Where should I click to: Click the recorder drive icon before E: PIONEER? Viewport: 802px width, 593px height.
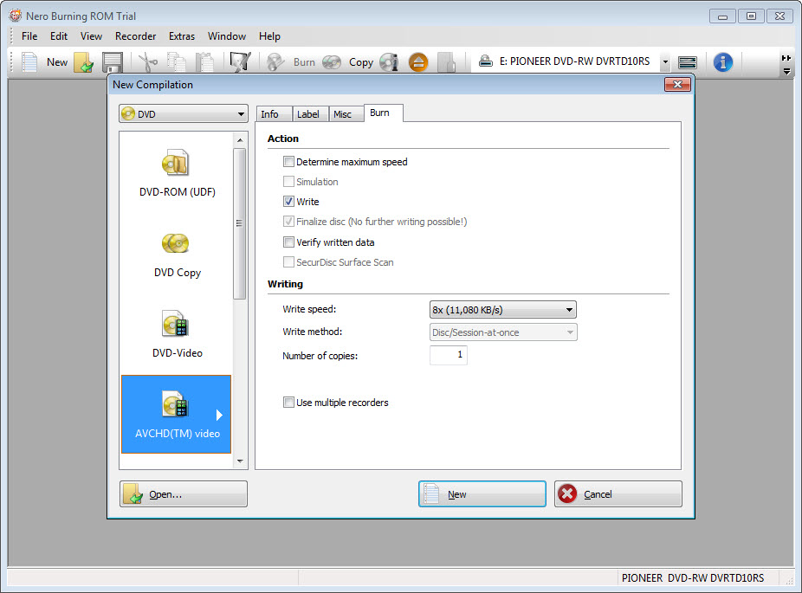pos(485,61)
